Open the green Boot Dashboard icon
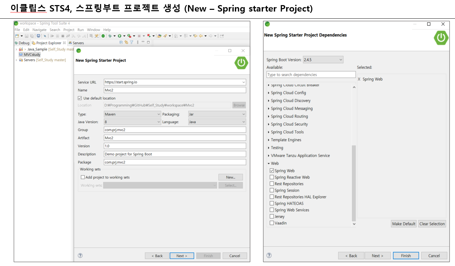Screen dimensions: 455x266 tap(103, 36)
